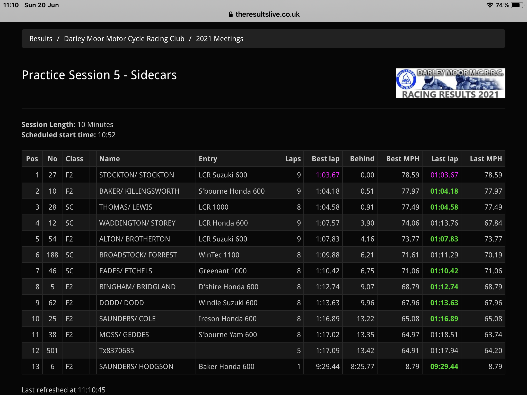Screen dimensions: 527x395
Task: Click Windle Suzuki 600 entry cell
Action: click(237, 303)
